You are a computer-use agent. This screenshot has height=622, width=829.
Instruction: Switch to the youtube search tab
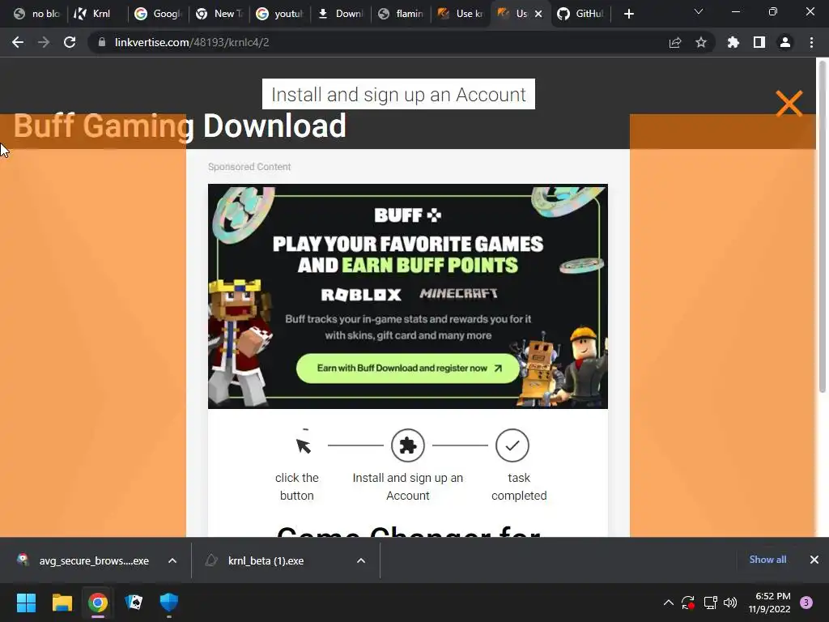[x=279, y=14]
